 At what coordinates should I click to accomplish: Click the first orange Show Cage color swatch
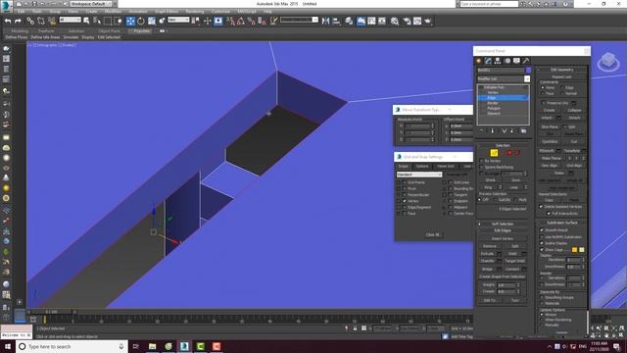pos(575,250)
